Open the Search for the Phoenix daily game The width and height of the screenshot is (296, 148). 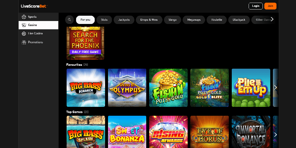85,43
